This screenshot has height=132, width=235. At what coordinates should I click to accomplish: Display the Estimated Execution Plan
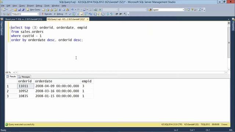point(74,14)
